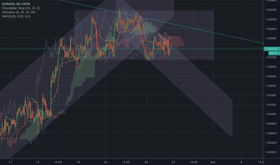Screen dimensions: 280x165
Task: Select the horizontal dotted current price line
Action: coord(225,49)
